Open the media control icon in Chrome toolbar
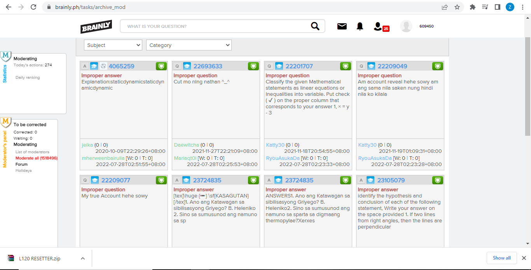Screen dimensions: 531x270 tap(485, 7)
